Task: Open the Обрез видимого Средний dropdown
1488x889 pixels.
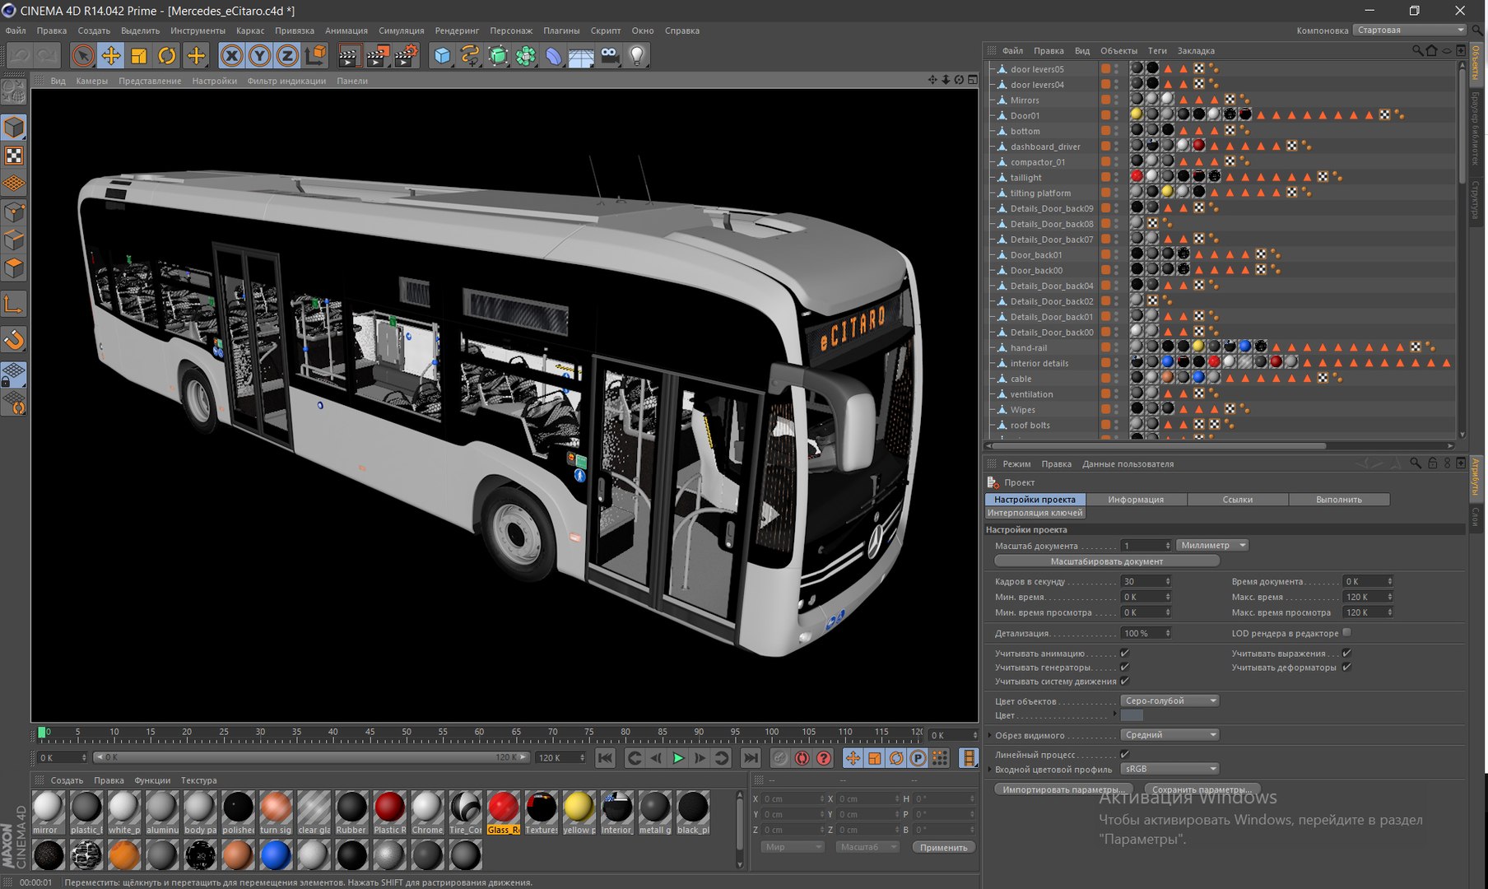Action: tap(1169, 734)
